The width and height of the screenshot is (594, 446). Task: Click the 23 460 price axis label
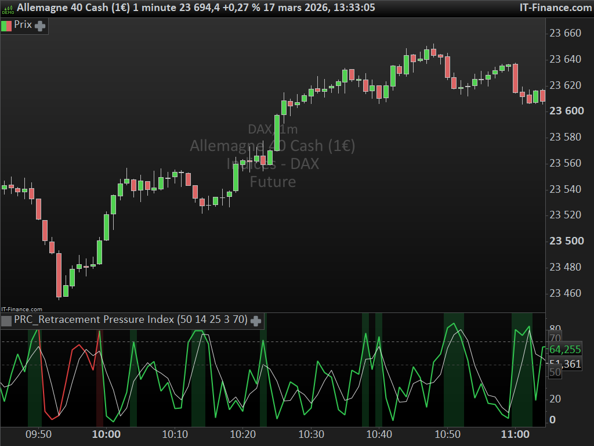[x=565, y=293]
